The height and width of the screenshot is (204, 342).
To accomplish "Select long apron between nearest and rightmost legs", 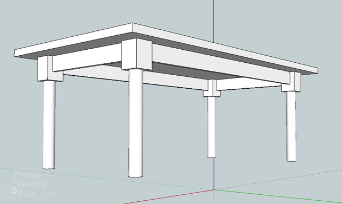I will click(221, 63).
